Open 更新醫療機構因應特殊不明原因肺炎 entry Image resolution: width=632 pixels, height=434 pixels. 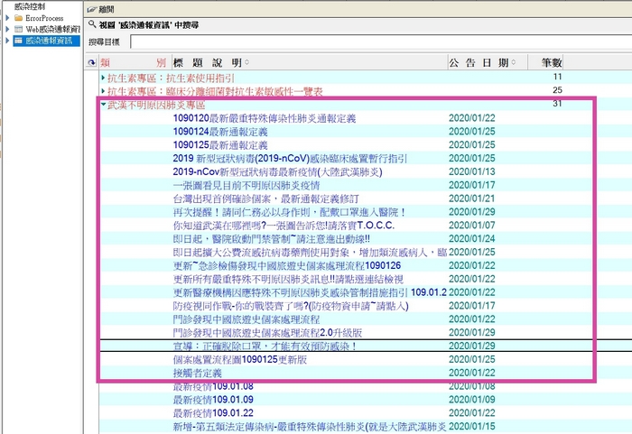click(x=310, y=292)
